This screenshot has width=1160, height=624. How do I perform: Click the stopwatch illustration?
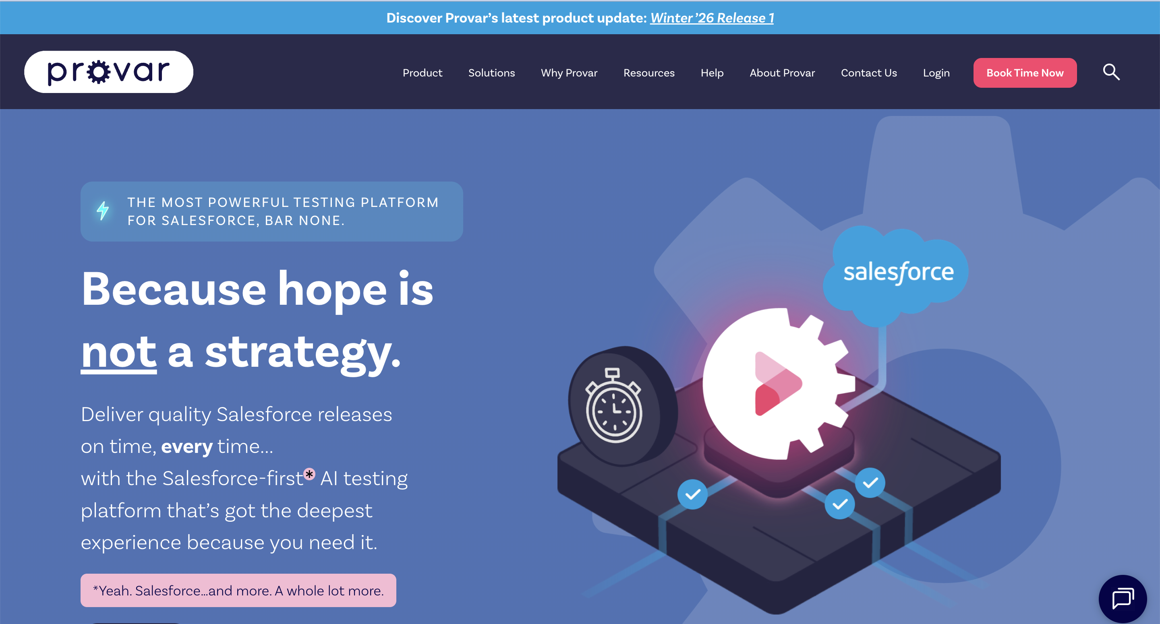pos(614,406)
